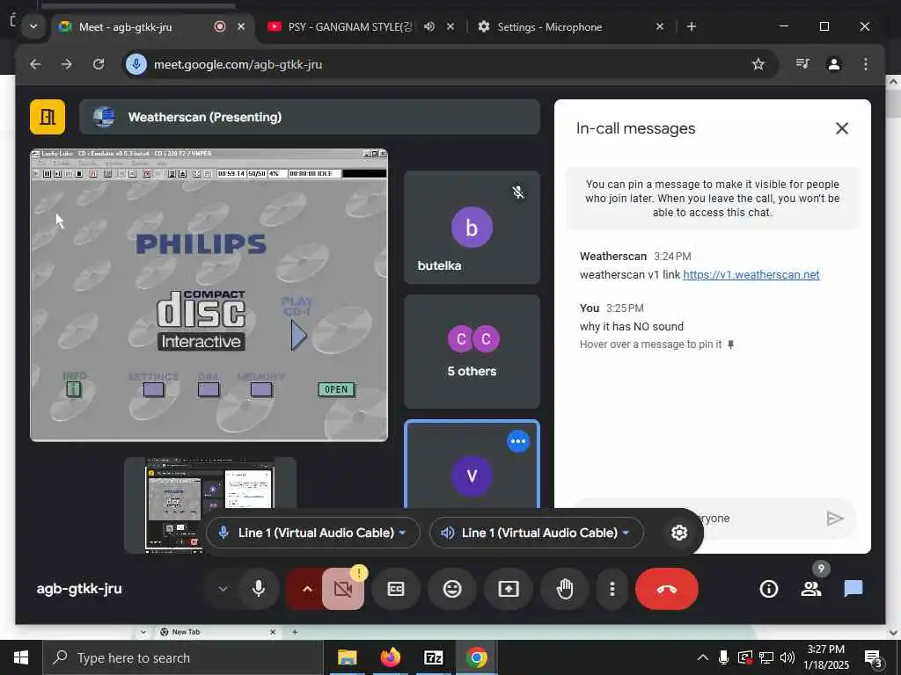Screen dimensions: 901x675
Task: Open media control icon in Chrome toolbar
Action: (x=802, y=64)
